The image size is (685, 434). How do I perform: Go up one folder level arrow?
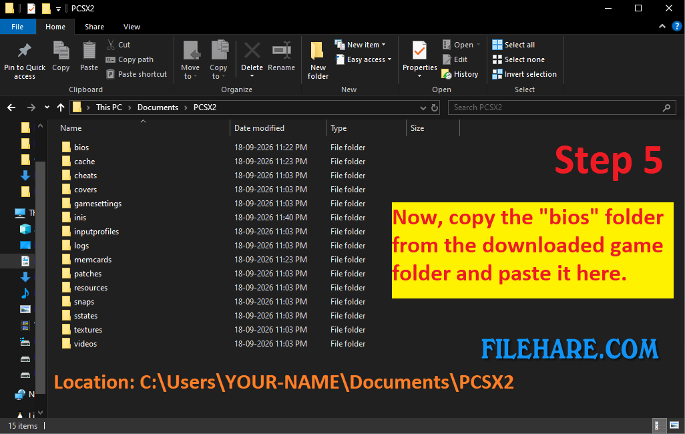point(61,107)
